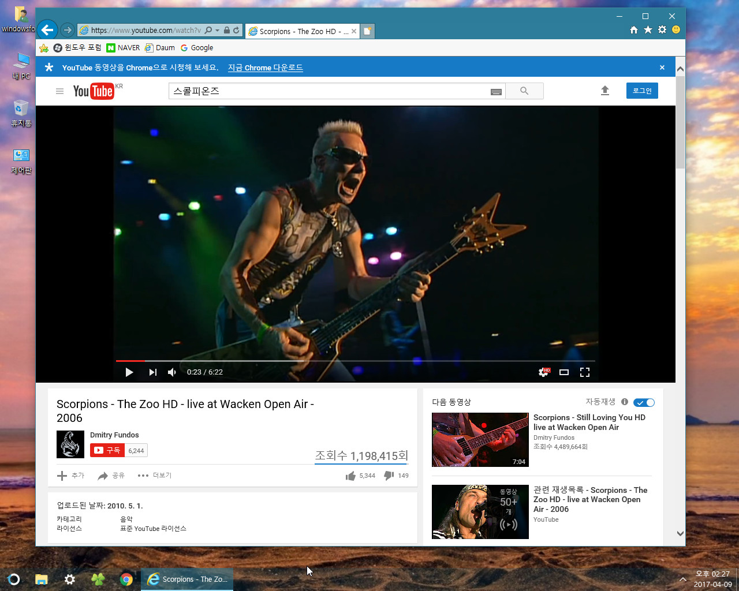Viewport: 739px width, 591px height.
Task: Open the 50+ related playlist thumbnail
Action: 480,512
